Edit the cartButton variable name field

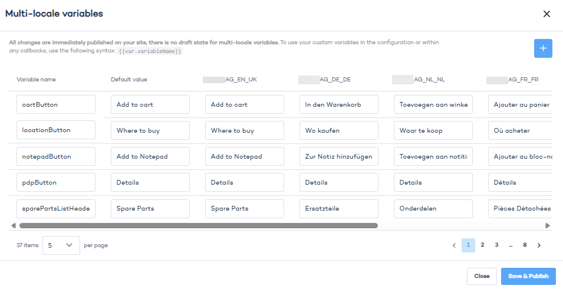tap(56, 104)
